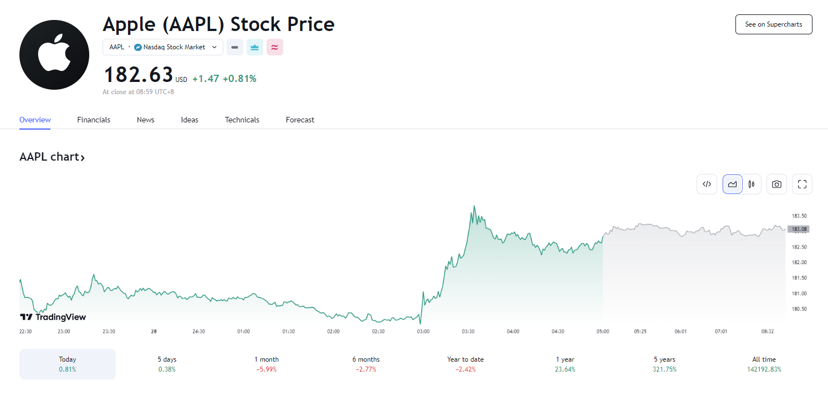Click the blue crown badge icon
This screenshot has width=828, height=396.
coord(255,48)
